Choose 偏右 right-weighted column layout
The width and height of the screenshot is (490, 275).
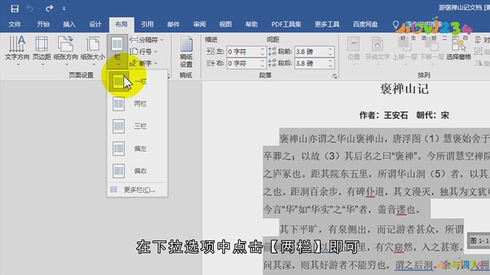pos(137,171)
